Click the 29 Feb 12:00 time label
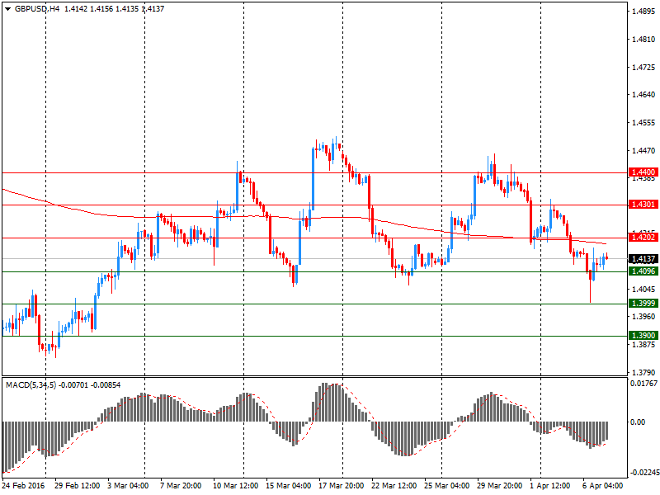 [77, 486]
